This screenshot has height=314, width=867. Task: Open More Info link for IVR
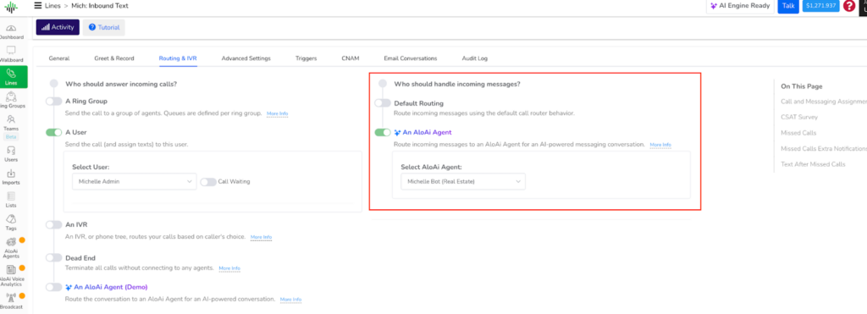pyautogui.click(x=261, y=237)
